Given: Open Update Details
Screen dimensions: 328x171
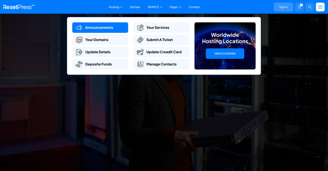Looking at the screenshot, I should (x=100, y=52).
